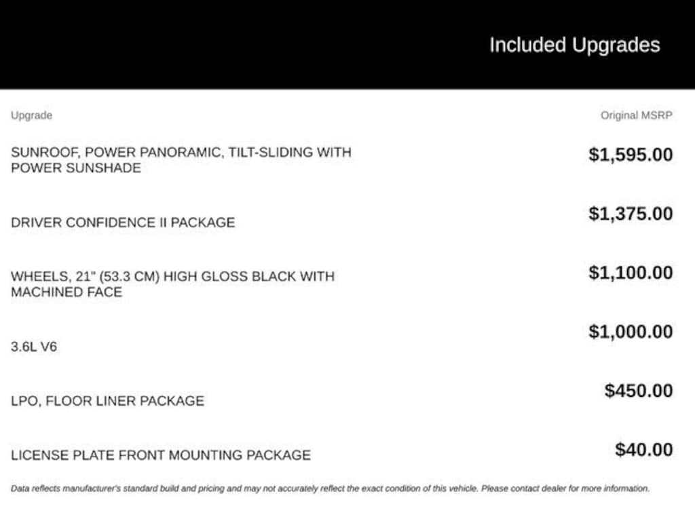Click the $450.00 floor liner price
Screen dimensions: 695x521
coord(638,390)
